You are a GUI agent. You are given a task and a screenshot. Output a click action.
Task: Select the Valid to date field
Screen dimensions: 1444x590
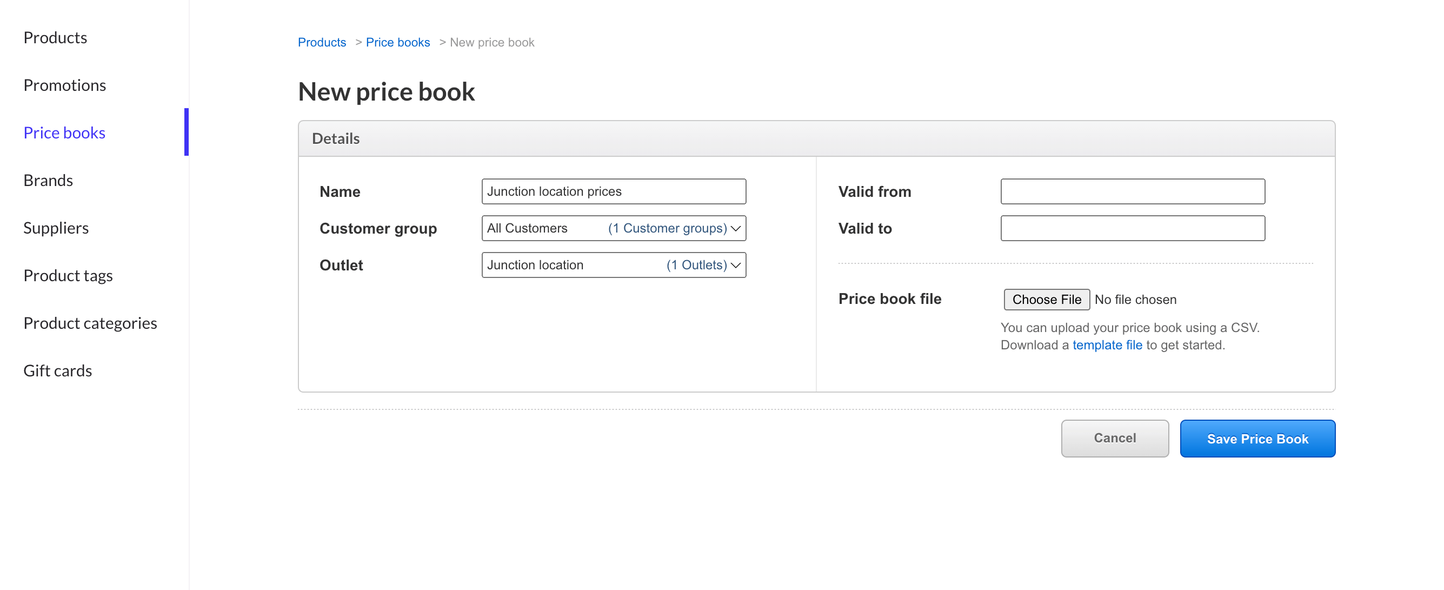click(1132, 228)
